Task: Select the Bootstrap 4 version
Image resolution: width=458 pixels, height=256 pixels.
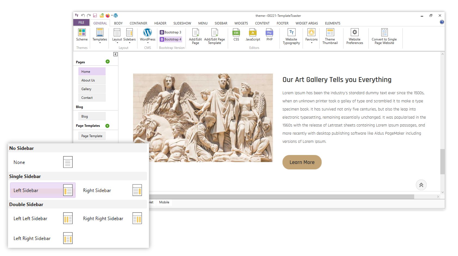Action: pos(170,39)
